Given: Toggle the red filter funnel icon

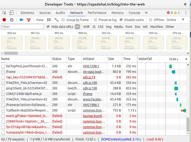Looking at the screenshot, I should [29, 20].
